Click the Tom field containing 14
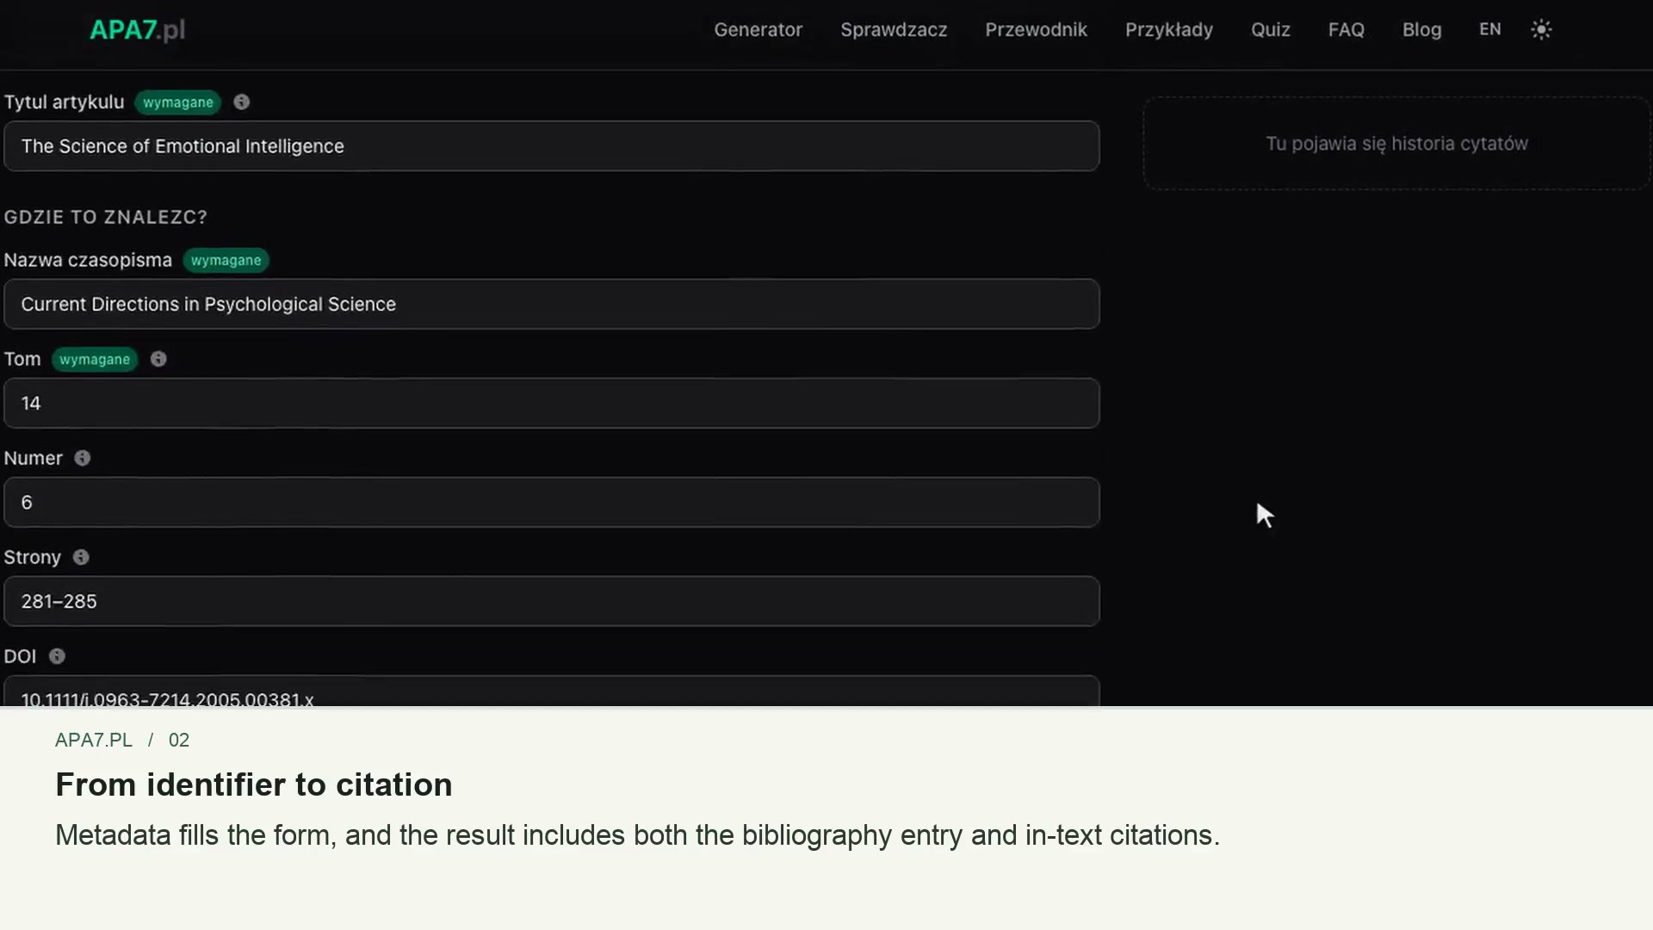Image resolution: width=1653 pixels, height=930 pixels. point(552,403)
